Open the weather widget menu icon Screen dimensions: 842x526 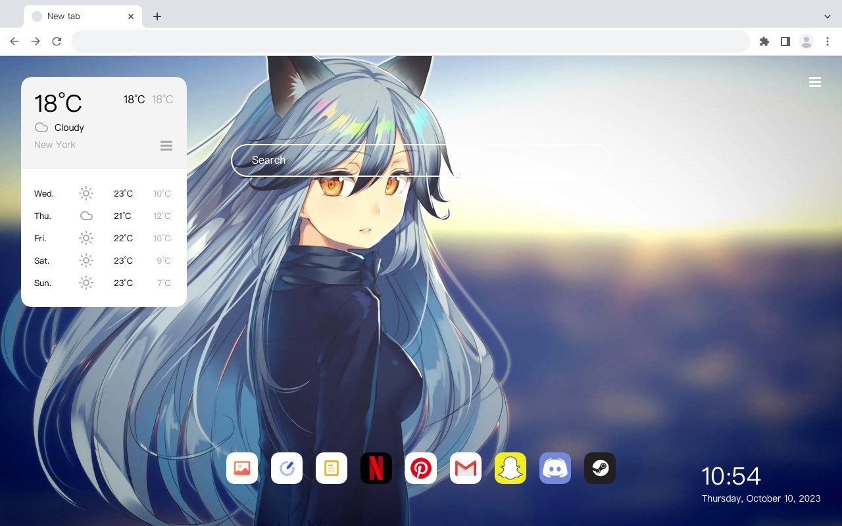point(166,145)
